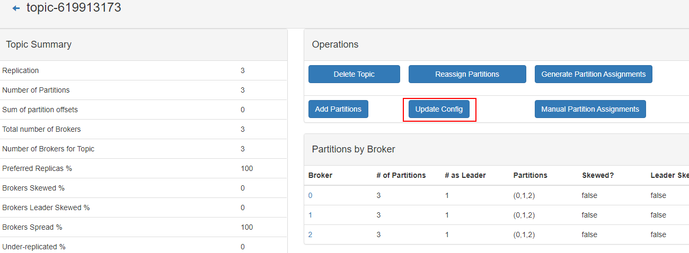This screenshot has height=253, width=689.
Task: Click the "# as Leader" column header
Action: point(465,175)
